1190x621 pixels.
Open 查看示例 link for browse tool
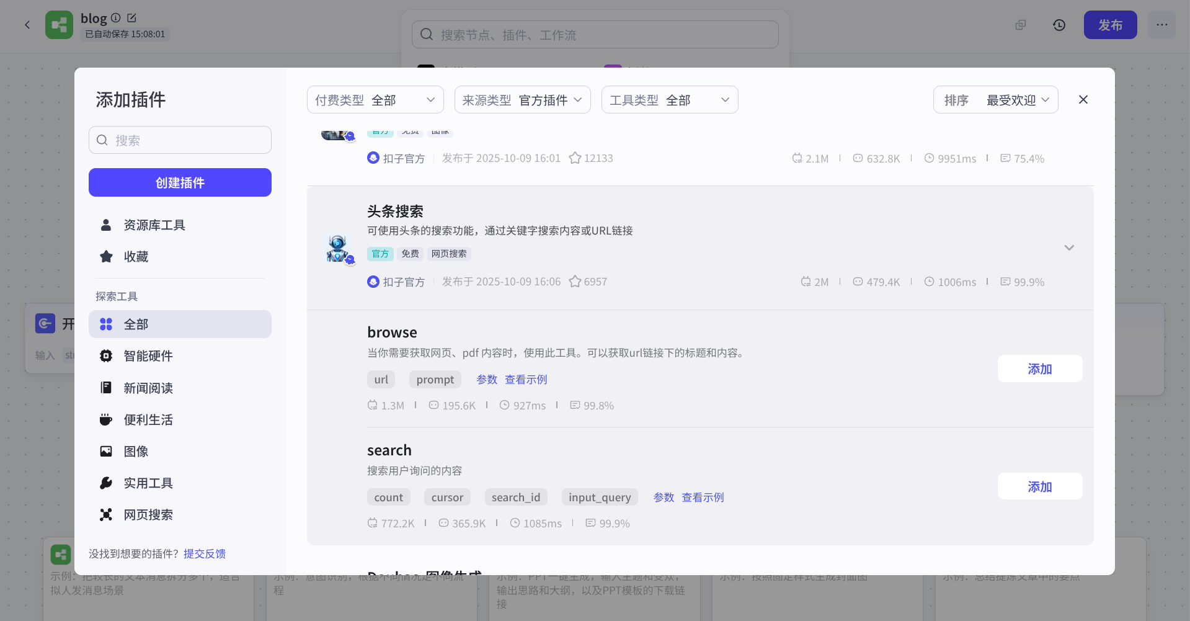(526, 380)
